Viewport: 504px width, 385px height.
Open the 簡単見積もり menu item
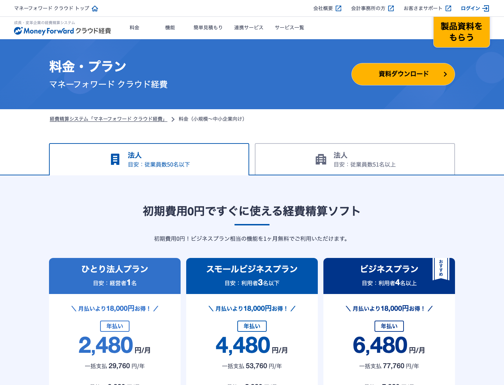(208, 28)
